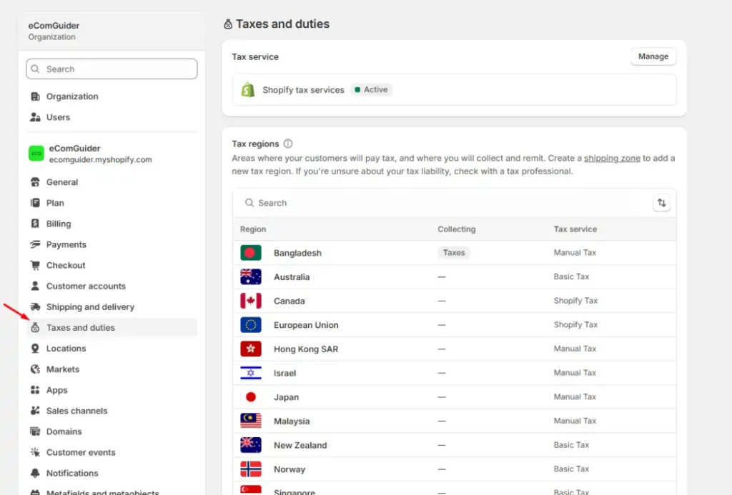This screenshot has width=732, height=495.
Task: Click the Markets globe icon
Action: tap(35, 369)
